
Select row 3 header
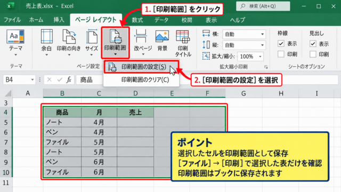(6, 103)
